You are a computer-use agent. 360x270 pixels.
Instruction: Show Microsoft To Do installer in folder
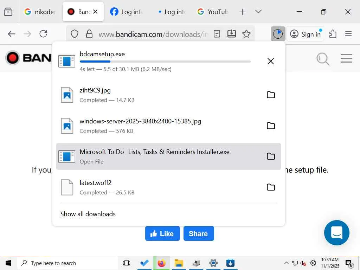tap(271, 156)
